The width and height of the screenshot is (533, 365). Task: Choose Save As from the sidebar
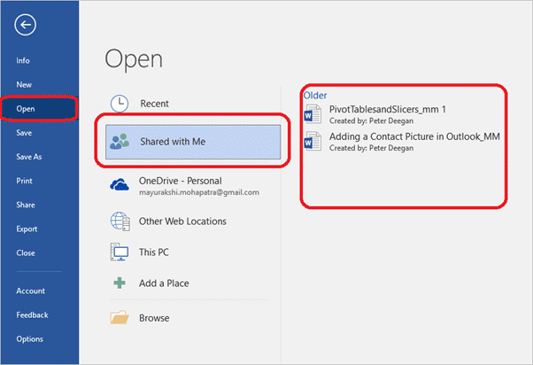(29, 157)
